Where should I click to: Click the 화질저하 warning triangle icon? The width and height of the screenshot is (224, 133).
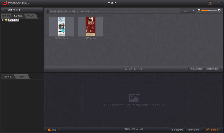(x=49, y=130)
